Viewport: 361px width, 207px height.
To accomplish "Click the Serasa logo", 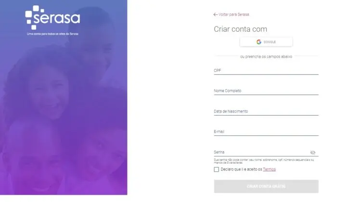I will click(52, 18).
